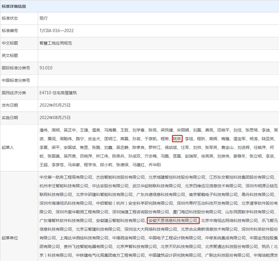The width and height of the screenshot is (279, 261).
Task: Click company '深圳法大大网络科技有限公司'
Action: click(x=151, y=229)
